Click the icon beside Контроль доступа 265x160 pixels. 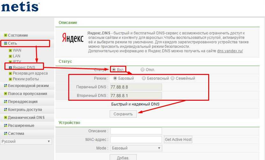5,110
